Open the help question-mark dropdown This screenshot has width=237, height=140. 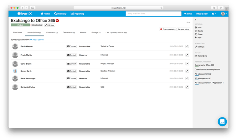point(214,14)
